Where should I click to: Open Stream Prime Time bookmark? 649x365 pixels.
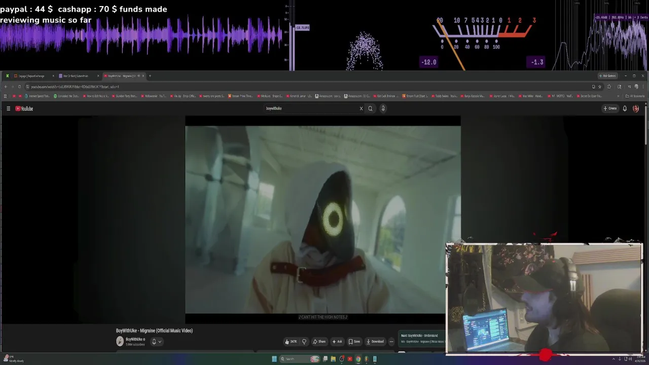click(241, 96)
